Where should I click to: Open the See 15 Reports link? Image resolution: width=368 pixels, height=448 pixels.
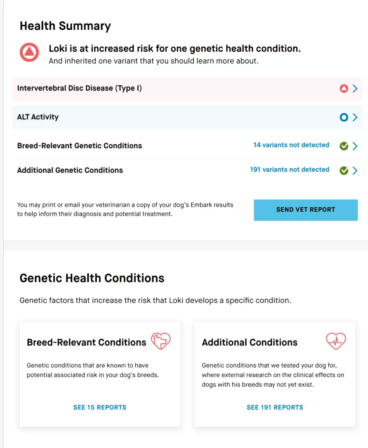100,407
